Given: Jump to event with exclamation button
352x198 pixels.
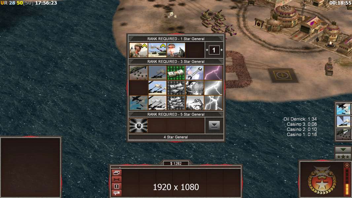Looking at the screenshot, I should (117, 186).
